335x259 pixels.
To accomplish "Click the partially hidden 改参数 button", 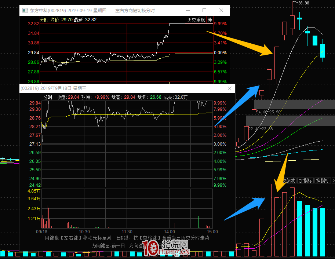I will tap(289, 180).
